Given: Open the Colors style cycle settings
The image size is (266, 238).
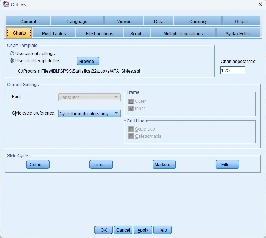Looking at the screenshot, I should [38, 165].
